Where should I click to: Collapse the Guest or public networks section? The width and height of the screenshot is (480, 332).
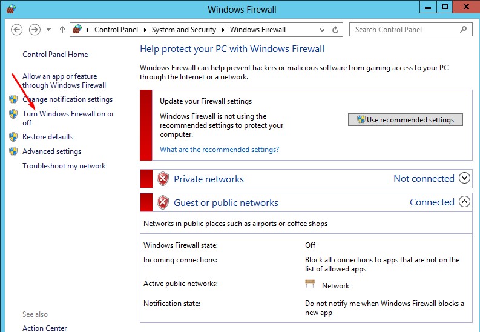pyautogui.click(x=464, y=202)
